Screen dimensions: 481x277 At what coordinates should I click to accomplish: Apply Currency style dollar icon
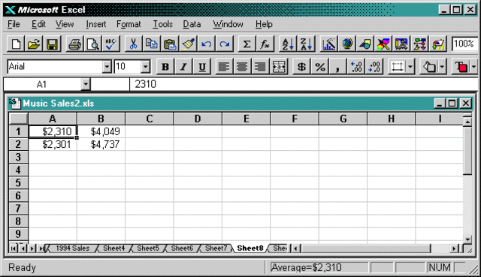click(301, 67)
